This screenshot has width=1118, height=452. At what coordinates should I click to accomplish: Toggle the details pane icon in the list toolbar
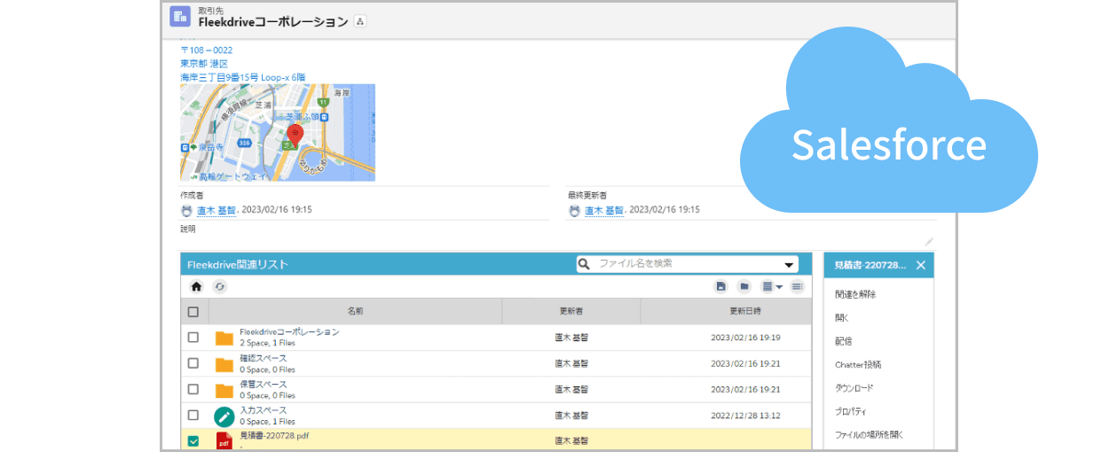[x=797, y=287]
